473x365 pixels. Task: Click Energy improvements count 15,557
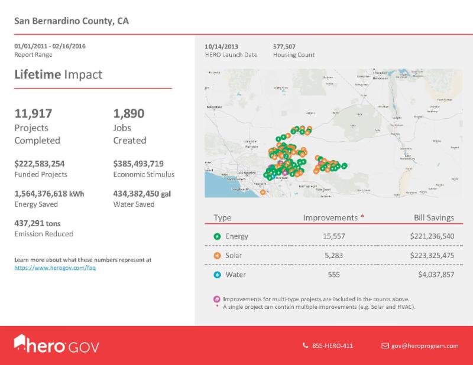[x=334, y=236]
